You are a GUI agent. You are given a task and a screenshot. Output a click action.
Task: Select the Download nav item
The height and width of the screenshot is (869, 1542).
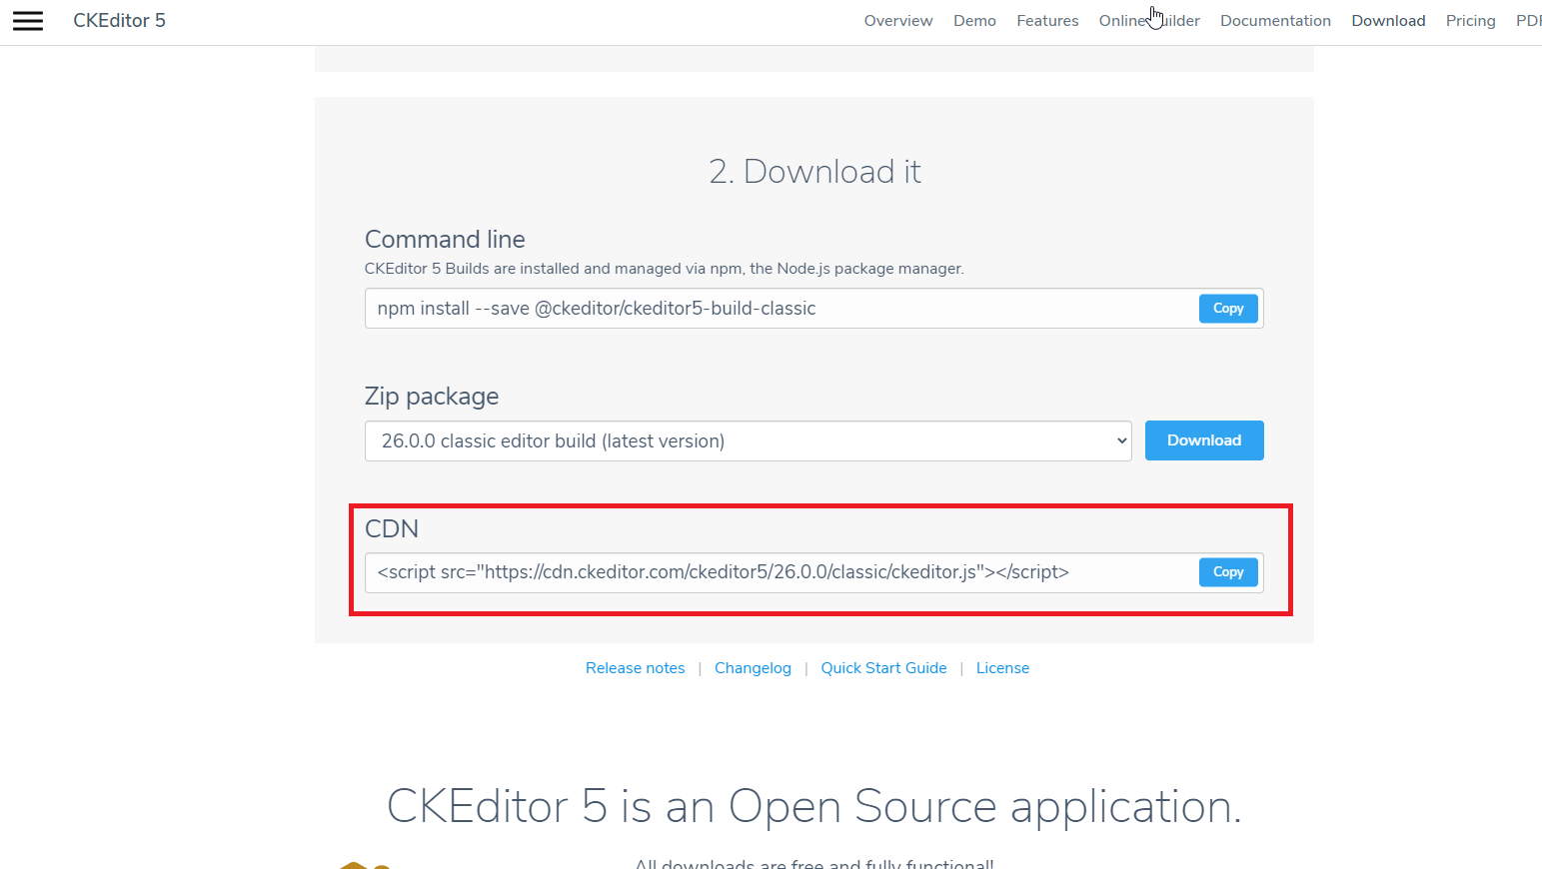1388,21
